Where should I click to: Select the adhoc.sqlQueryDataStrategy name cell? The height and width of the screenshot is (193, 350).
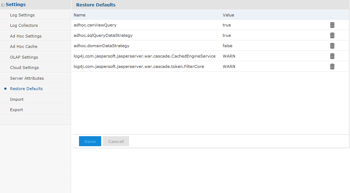[103, 35]
